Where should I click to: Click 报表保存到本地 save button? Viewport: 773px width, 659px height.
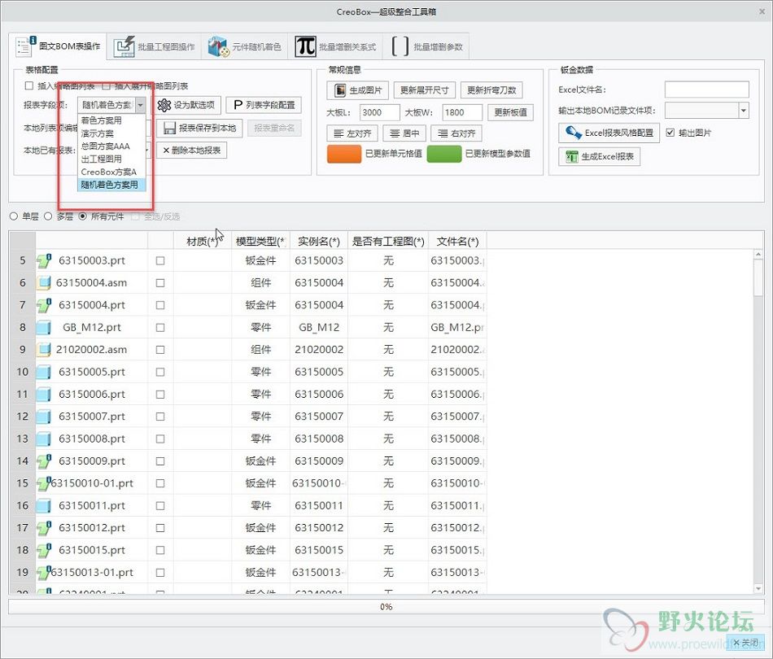click(199, 129)
